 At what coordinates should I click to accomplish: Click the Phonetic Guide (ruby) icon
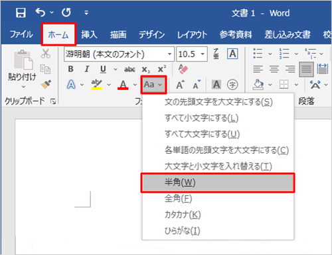(216, 54)
